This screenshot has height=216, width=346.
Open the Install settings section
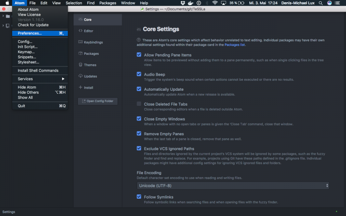pos(98,88)
